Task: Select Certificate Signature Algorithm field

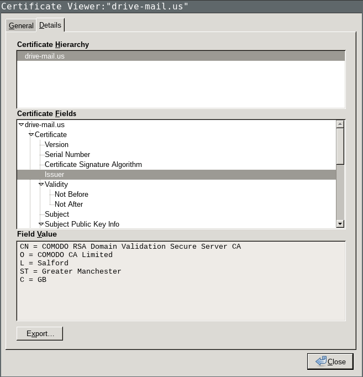Action: point(93,165)
